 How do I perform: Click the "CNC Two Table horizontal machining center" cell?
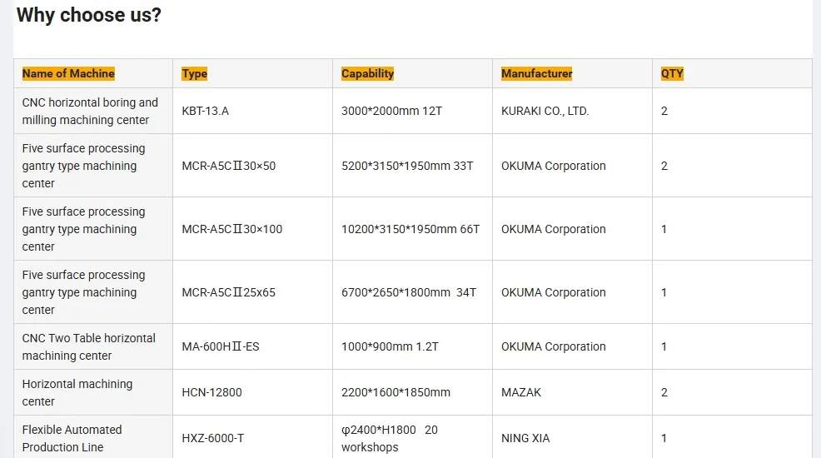(x=89, y=346)
